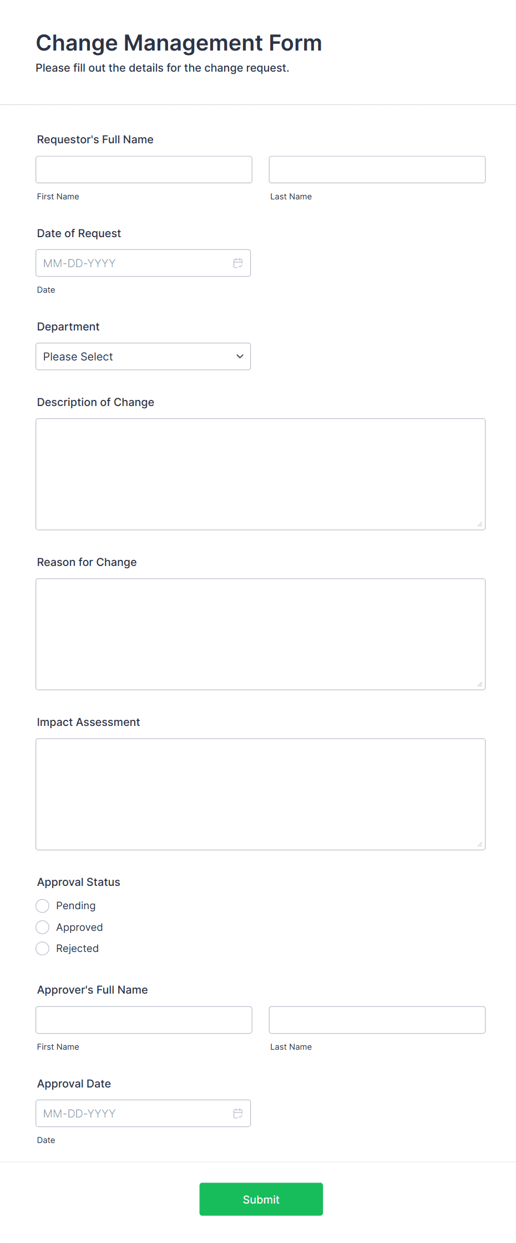Focus the approver's Last Name field

click(377, 1020)
